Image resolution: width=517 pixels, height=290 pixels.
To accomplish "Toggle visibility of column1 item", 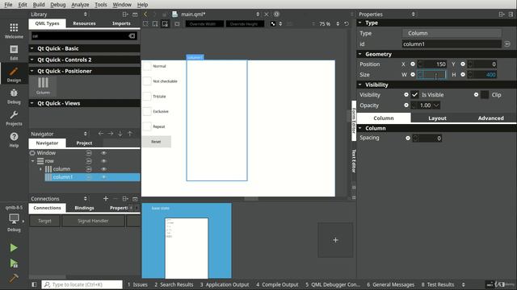I will point(104,177).
